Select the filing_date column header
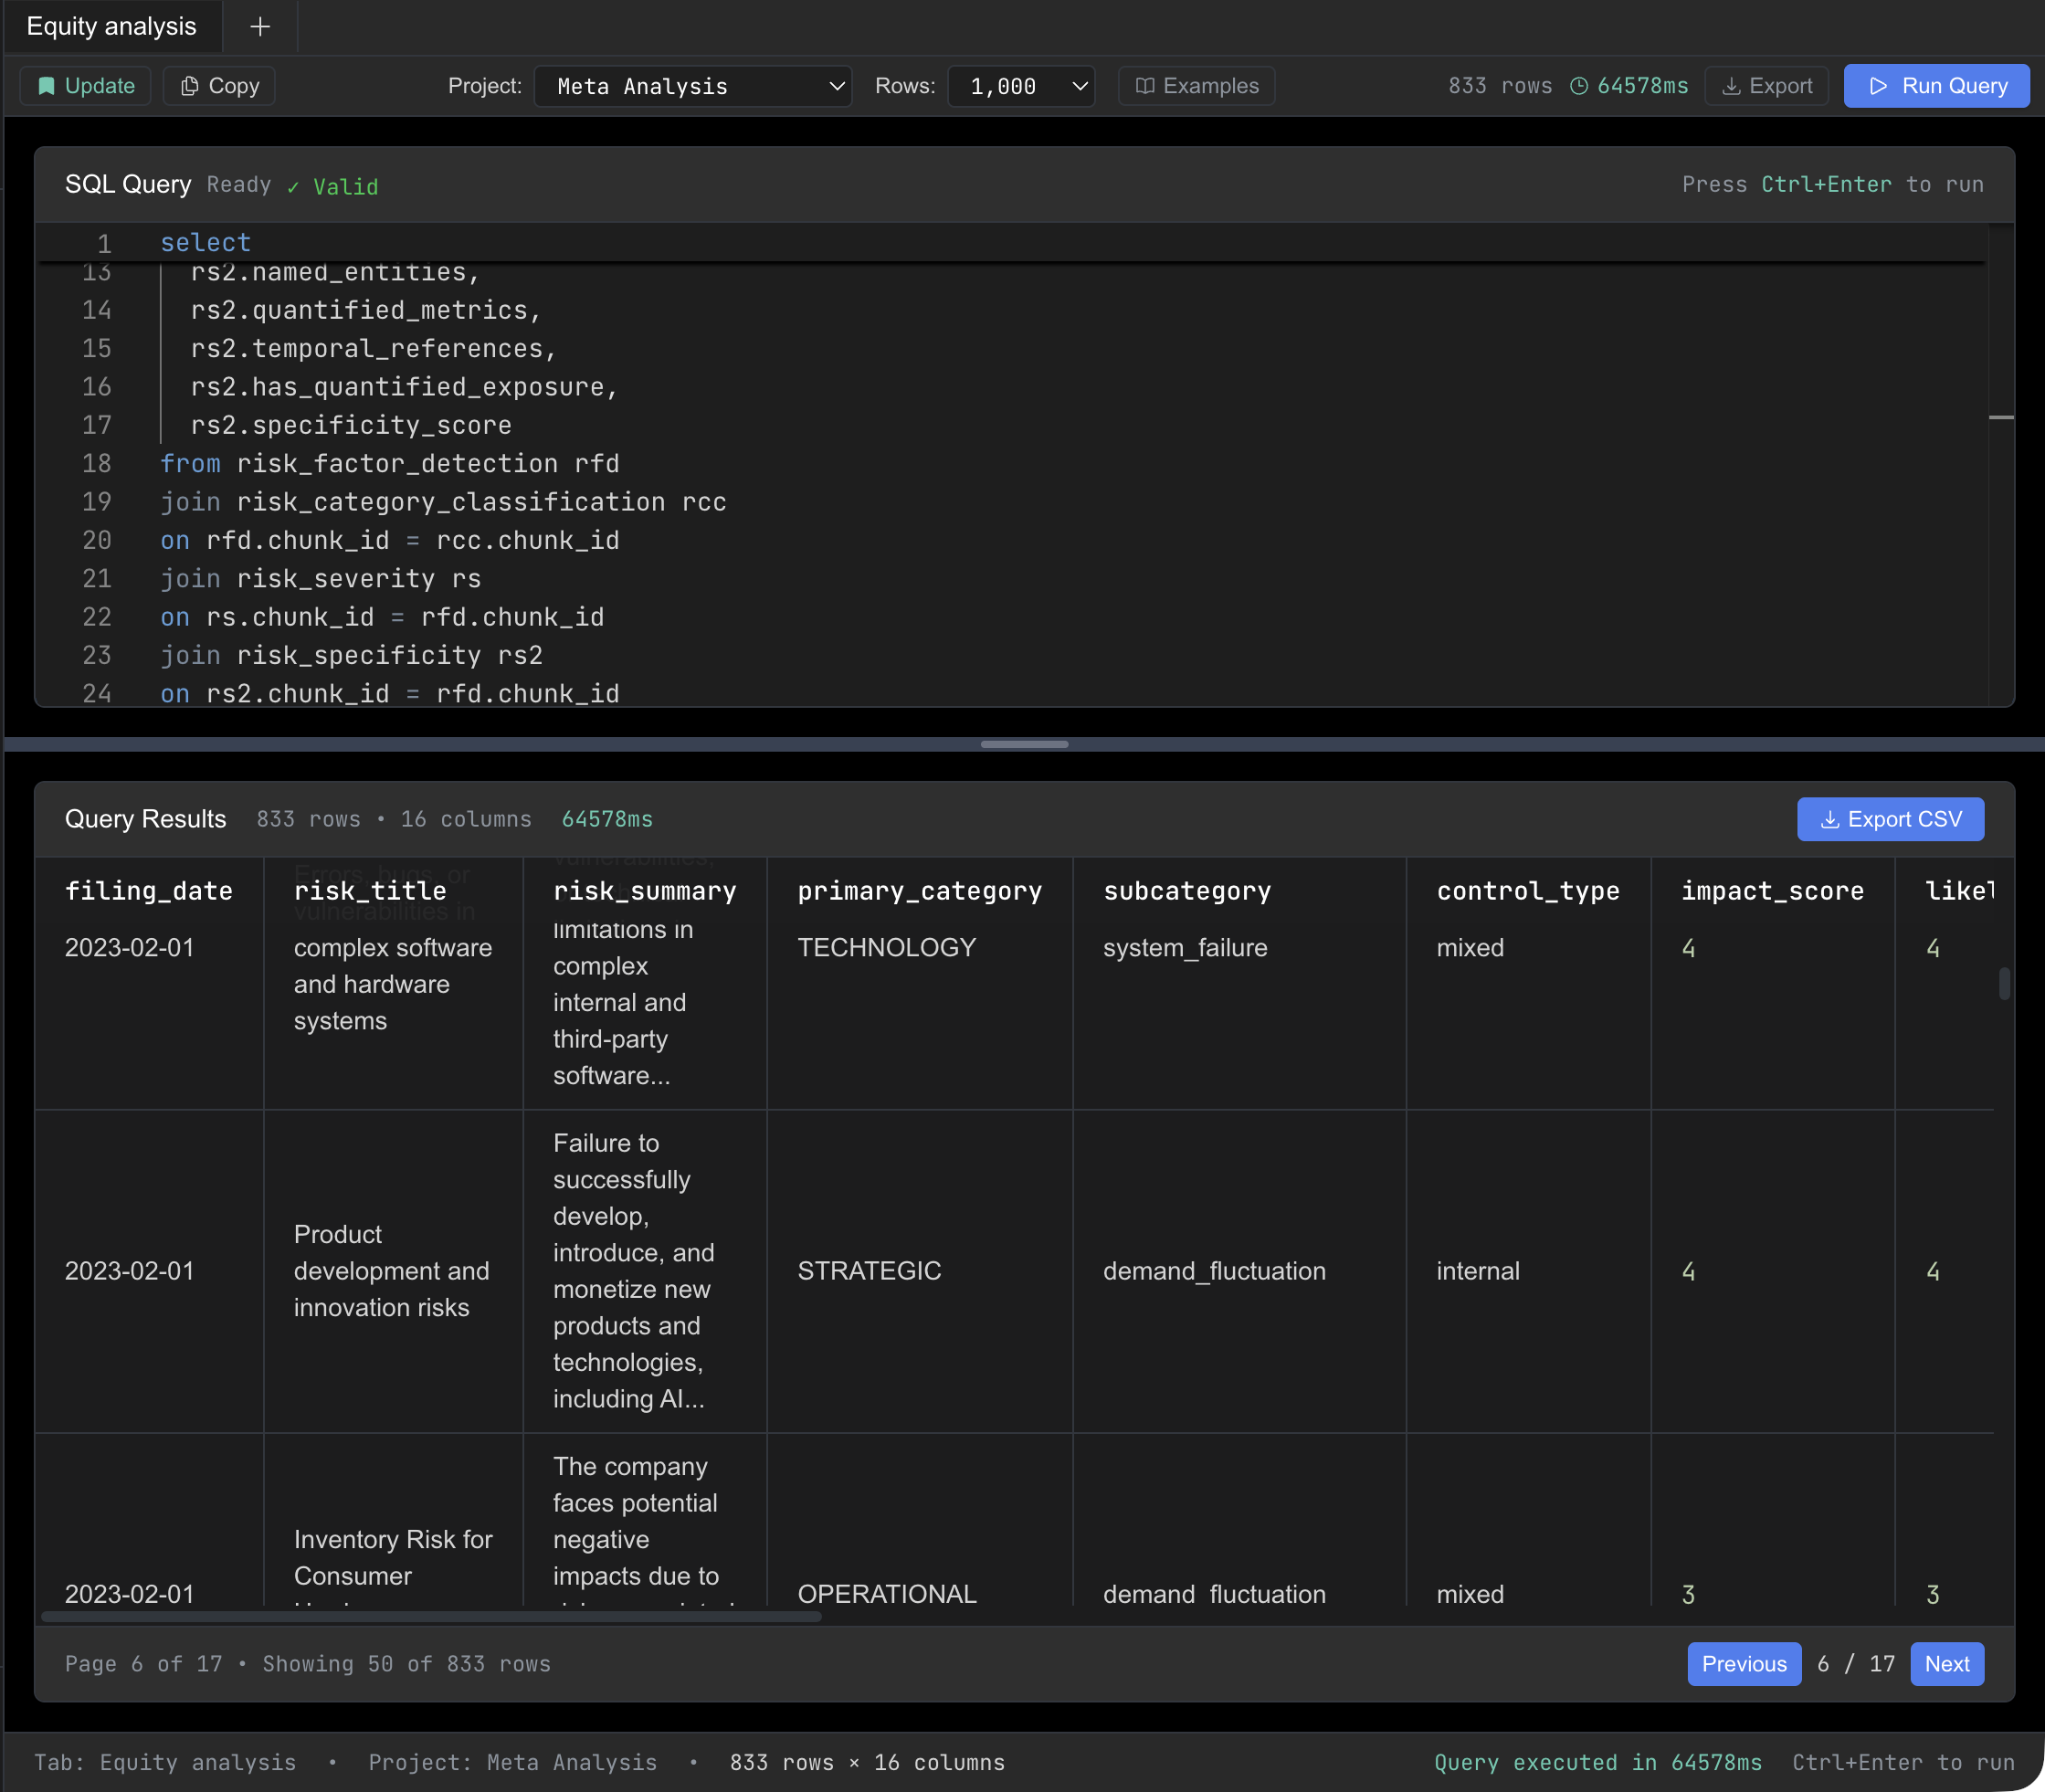The image size is (2045, 1792). [149, 891]
